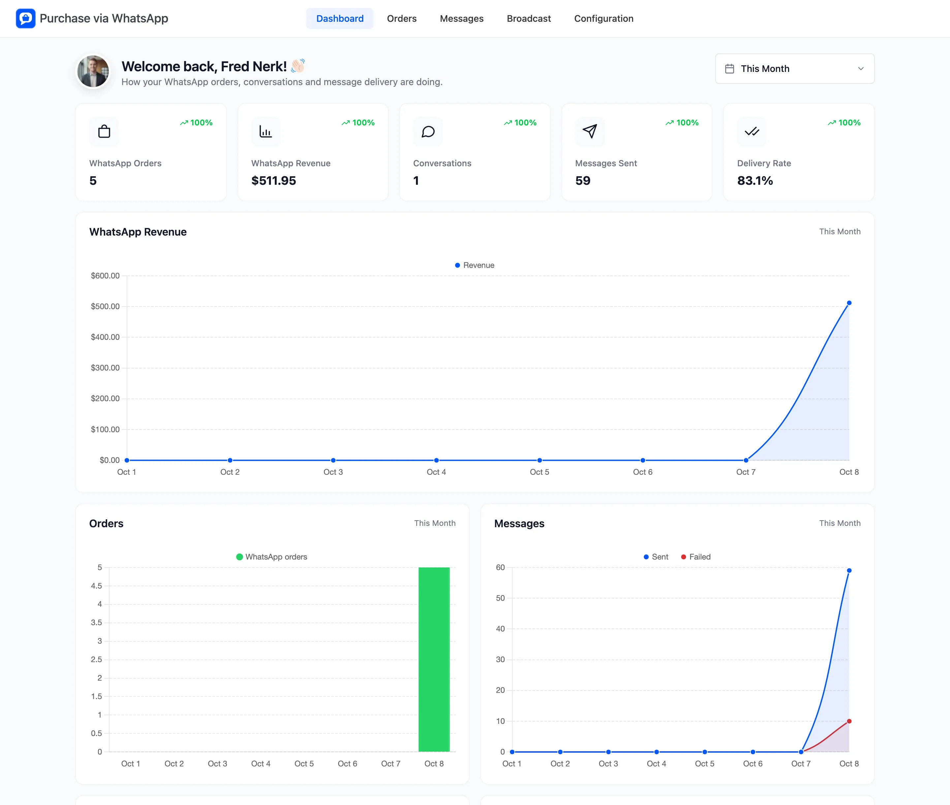
Task: Click the $511.95 revenue value
Action: (273, 181)
